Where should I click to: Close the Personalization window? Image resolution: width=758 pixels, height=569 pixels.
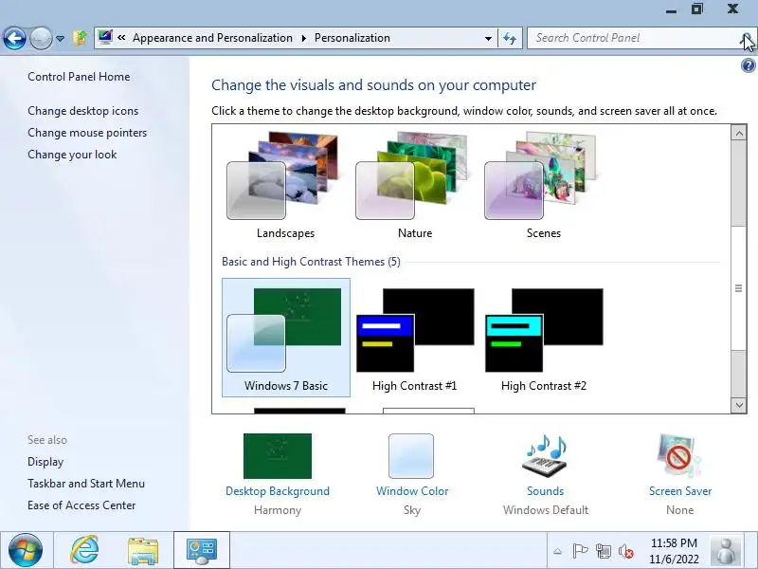pyautogui.click(x=732, y=9)
